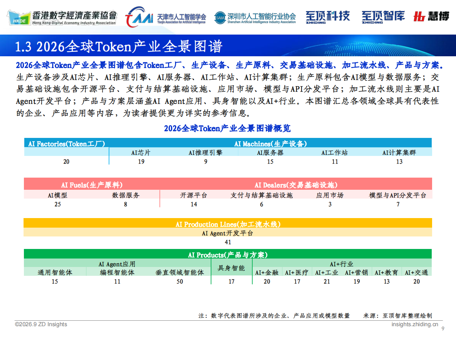The width and height of the screenshot is (456, 342).
Task: Click the "©2026.9 ZD Insights" footer text
Action: click(x=41, y=324)
